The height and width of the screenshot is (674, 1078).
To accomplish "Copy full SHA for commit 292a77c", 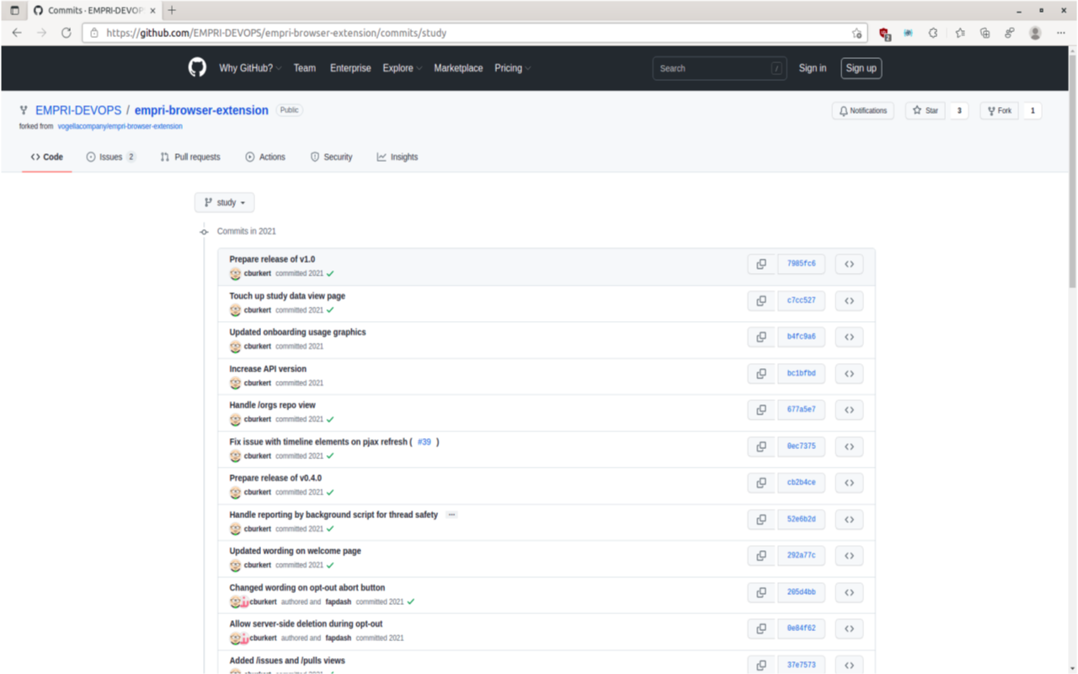I will point(761,555).
